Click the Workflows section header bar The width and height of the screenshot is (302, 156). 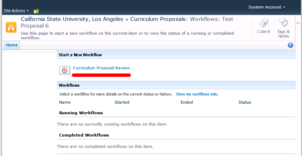click(x=176, y=85)
